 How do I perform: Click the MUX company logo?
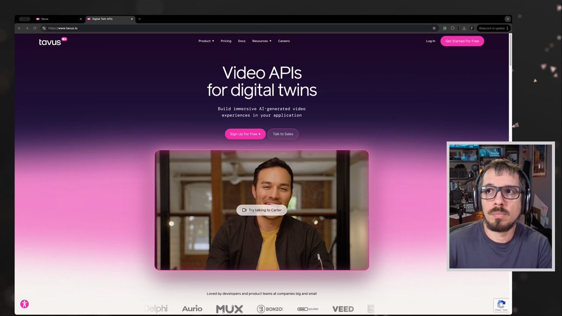(x=229, y=309)
